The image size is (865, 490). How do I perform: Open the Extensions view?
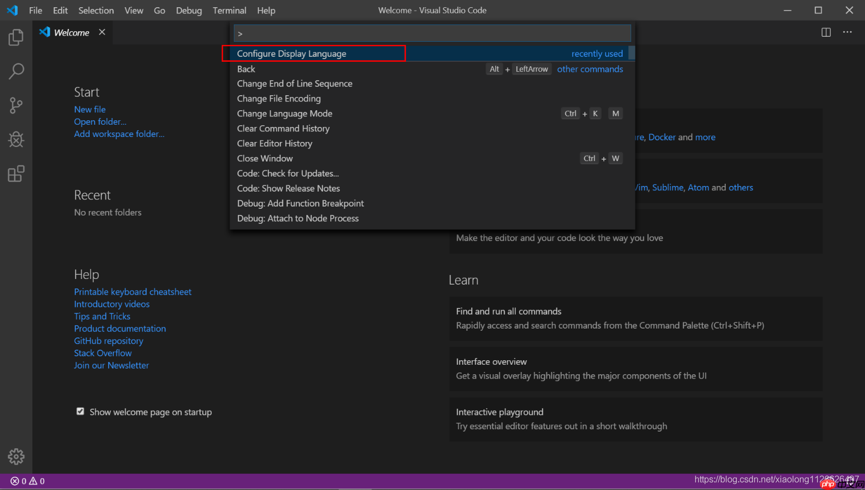pos(16,174)
